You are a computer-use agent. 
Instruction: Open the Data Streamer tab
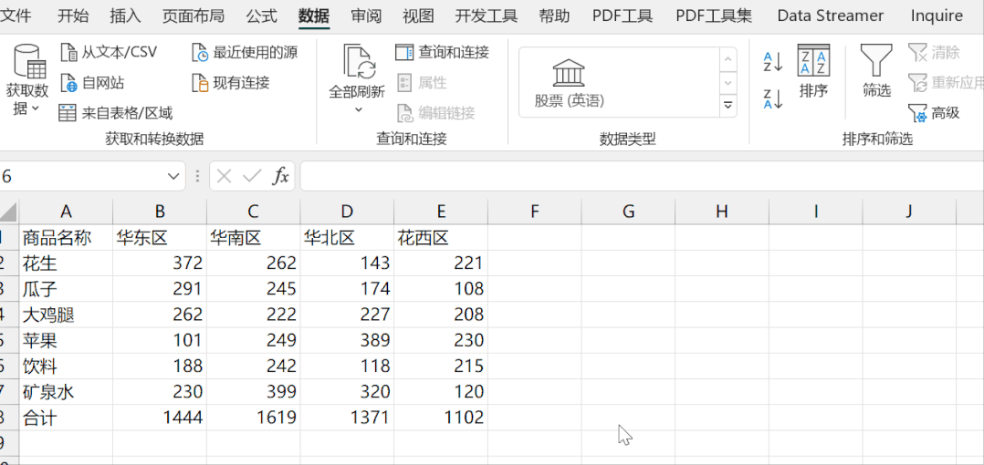831,16
